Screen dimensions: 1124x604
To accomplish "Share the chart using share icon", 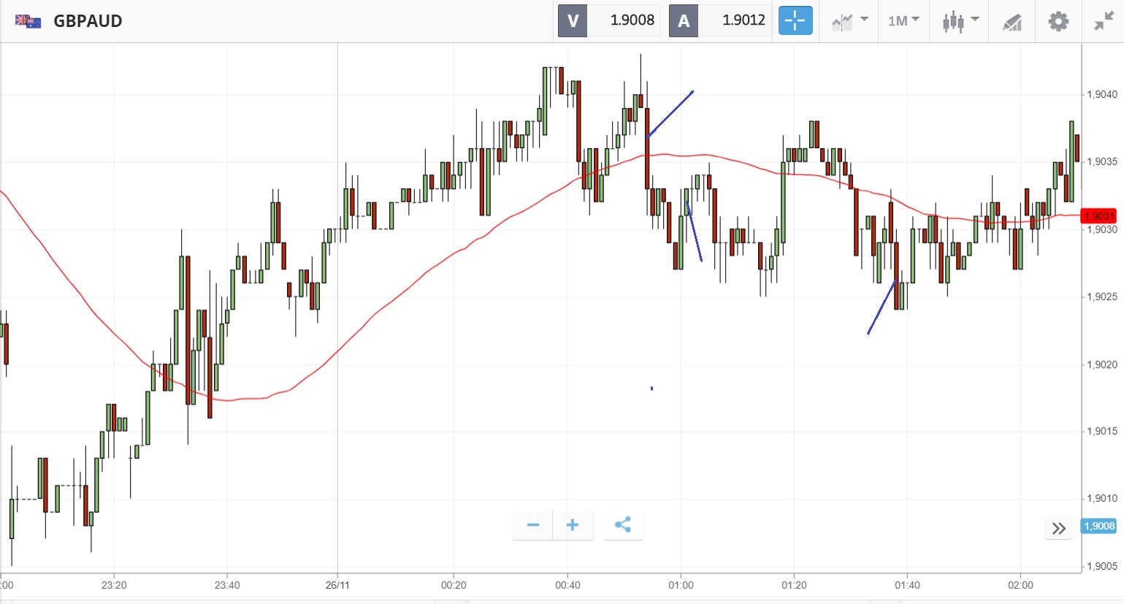I will [x=623, y=525].
